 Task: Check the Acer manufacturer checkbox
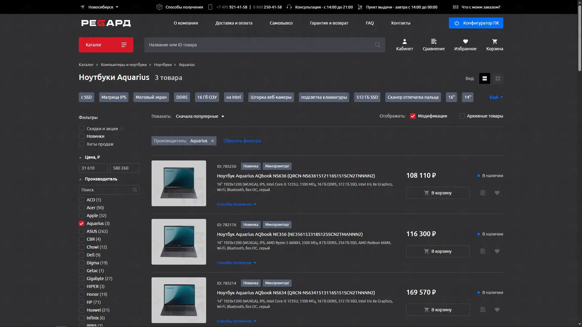click(x=81, y=208)
